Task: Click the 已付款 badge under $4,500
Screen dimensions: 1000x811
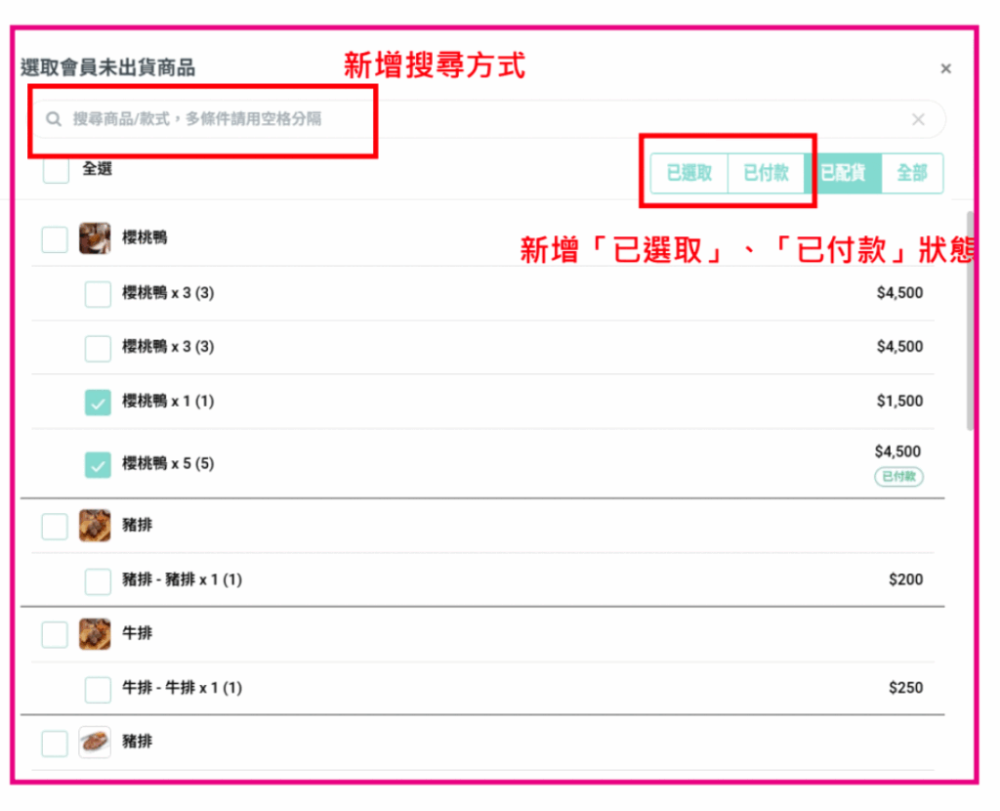Action: point(898,477)
